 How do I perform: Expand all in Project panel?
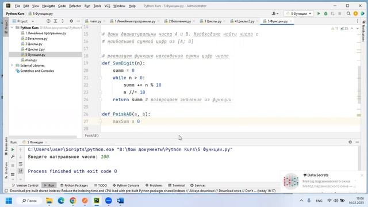(x=55, y=21)
